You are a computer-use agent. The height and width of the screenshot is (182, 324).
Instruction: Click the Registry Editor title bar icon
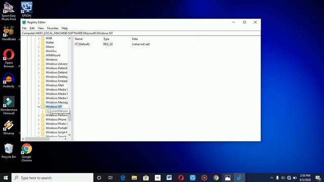(x=24, y=22)
